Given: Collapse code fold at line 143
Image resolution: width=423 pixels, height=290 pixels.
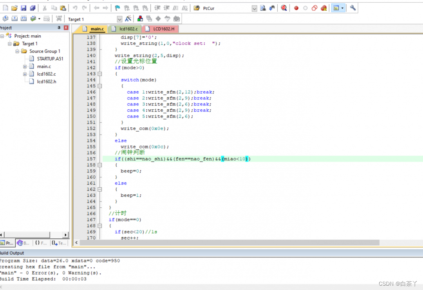Looking at the screenshot, I should (x=99, y=74).
